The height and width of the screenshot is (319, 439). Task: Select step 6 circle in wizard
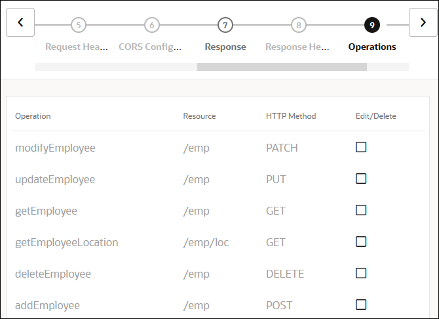coord(151,26)
